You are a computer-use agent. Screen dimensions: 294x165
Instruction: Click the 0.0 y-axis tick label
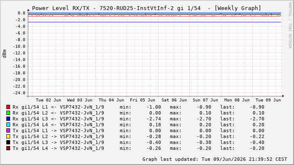point(22,13)
